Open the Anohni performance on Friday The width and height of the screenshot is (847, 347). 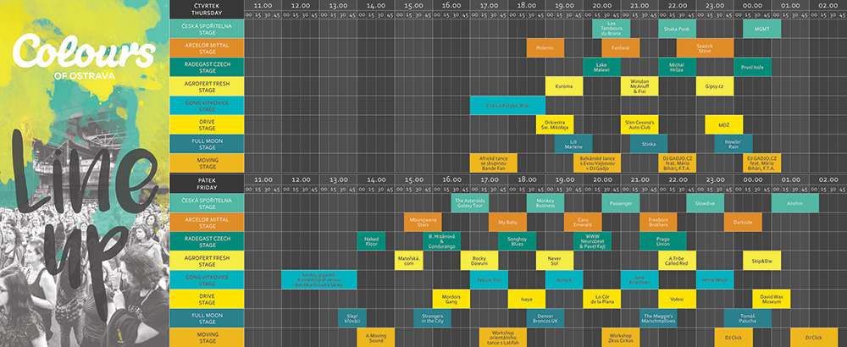point(794,203)
